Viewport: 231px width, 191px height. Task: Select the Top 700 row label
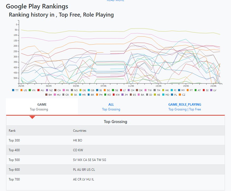point(14,179)
